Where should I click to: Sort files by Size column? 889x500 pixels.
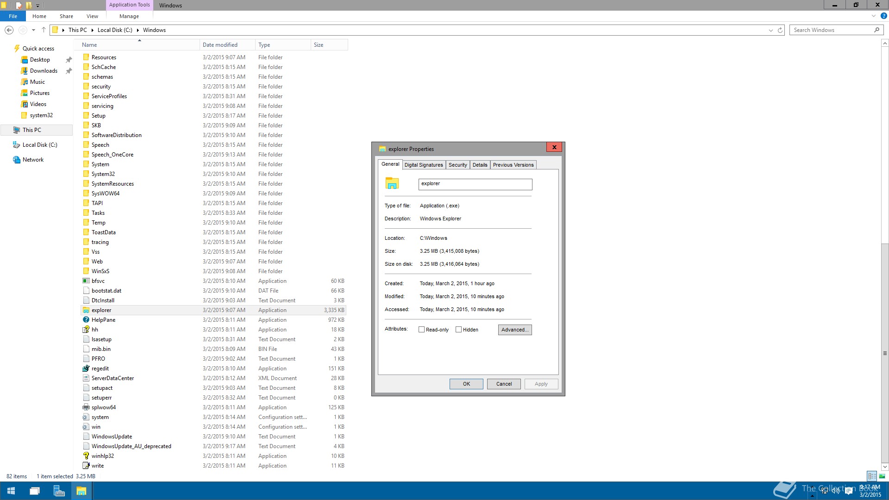pos(329,45)
